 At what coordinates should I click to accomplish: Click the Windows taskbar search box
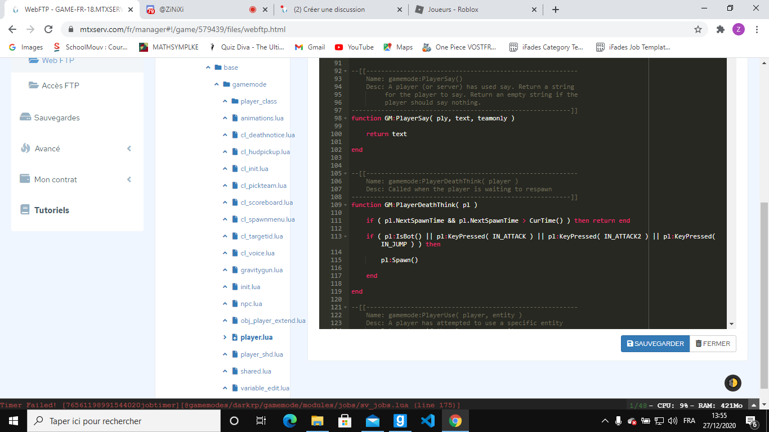pos(123,421)
